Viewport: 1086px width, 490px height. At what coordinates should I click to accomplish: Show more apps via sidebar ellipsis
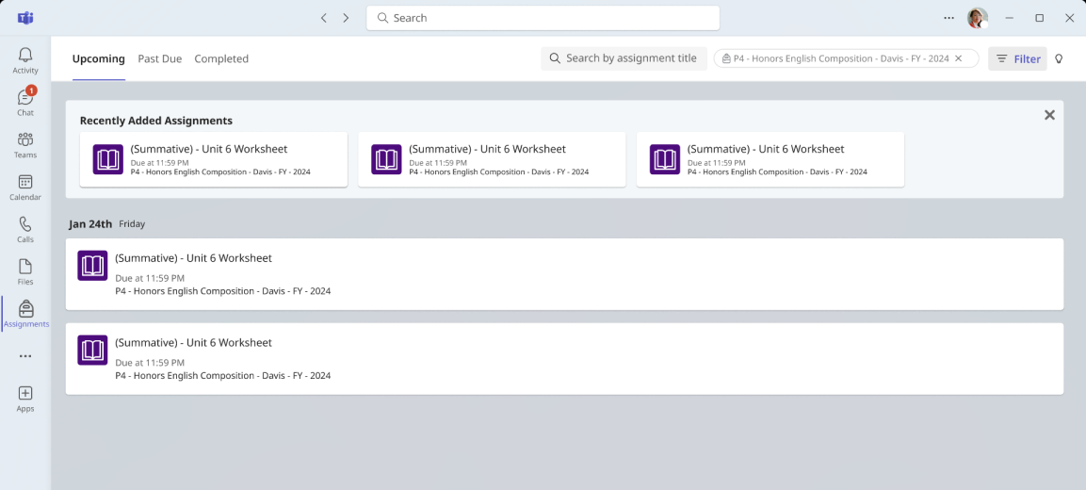24,356
